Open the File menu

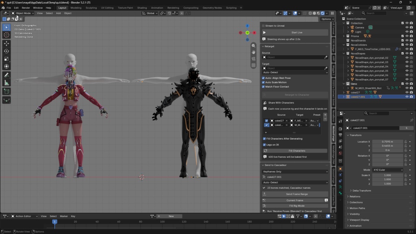tap(9, 8)
